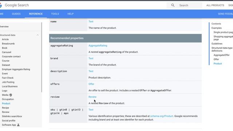Screen dimensions: 233x131
Task: Jump to Structured data type definitions
Action: pos(222,49)
